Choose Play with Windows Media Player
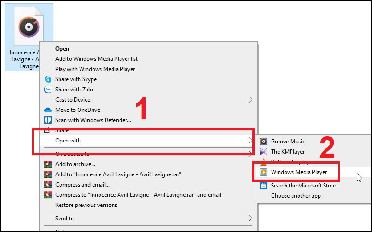The width and height of the screenshot is (372, 232). click(148, 69)
